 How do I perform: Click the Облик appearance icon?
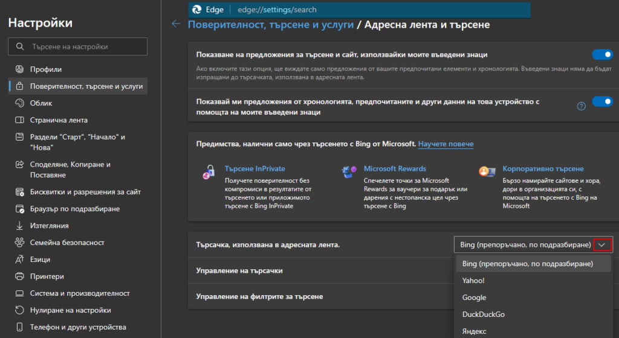(19, 103)
